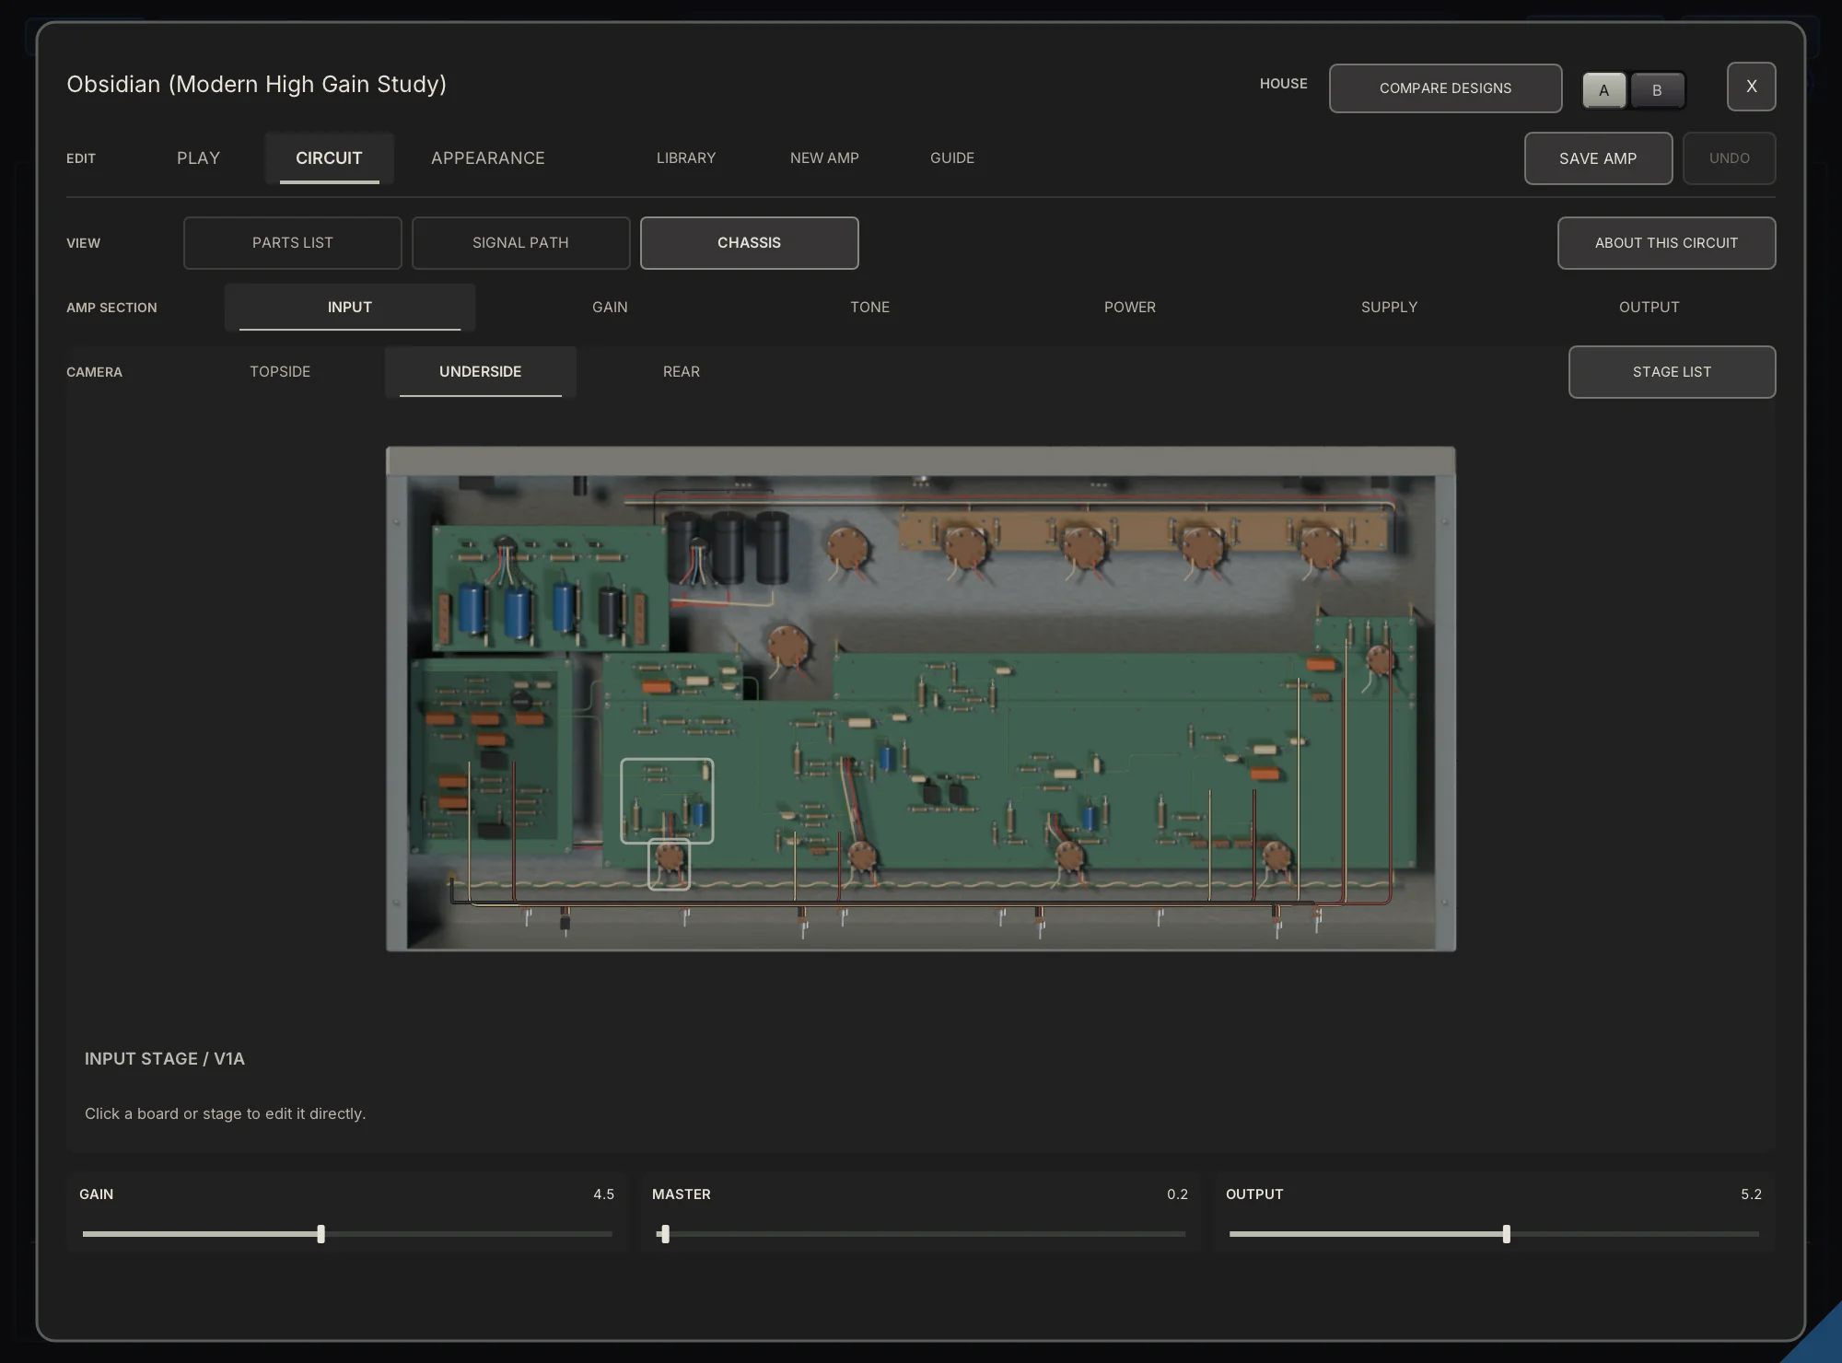Screen dimensions: 1842x1363
Task: Open the LIBRARY link
Action: (686, 158)
